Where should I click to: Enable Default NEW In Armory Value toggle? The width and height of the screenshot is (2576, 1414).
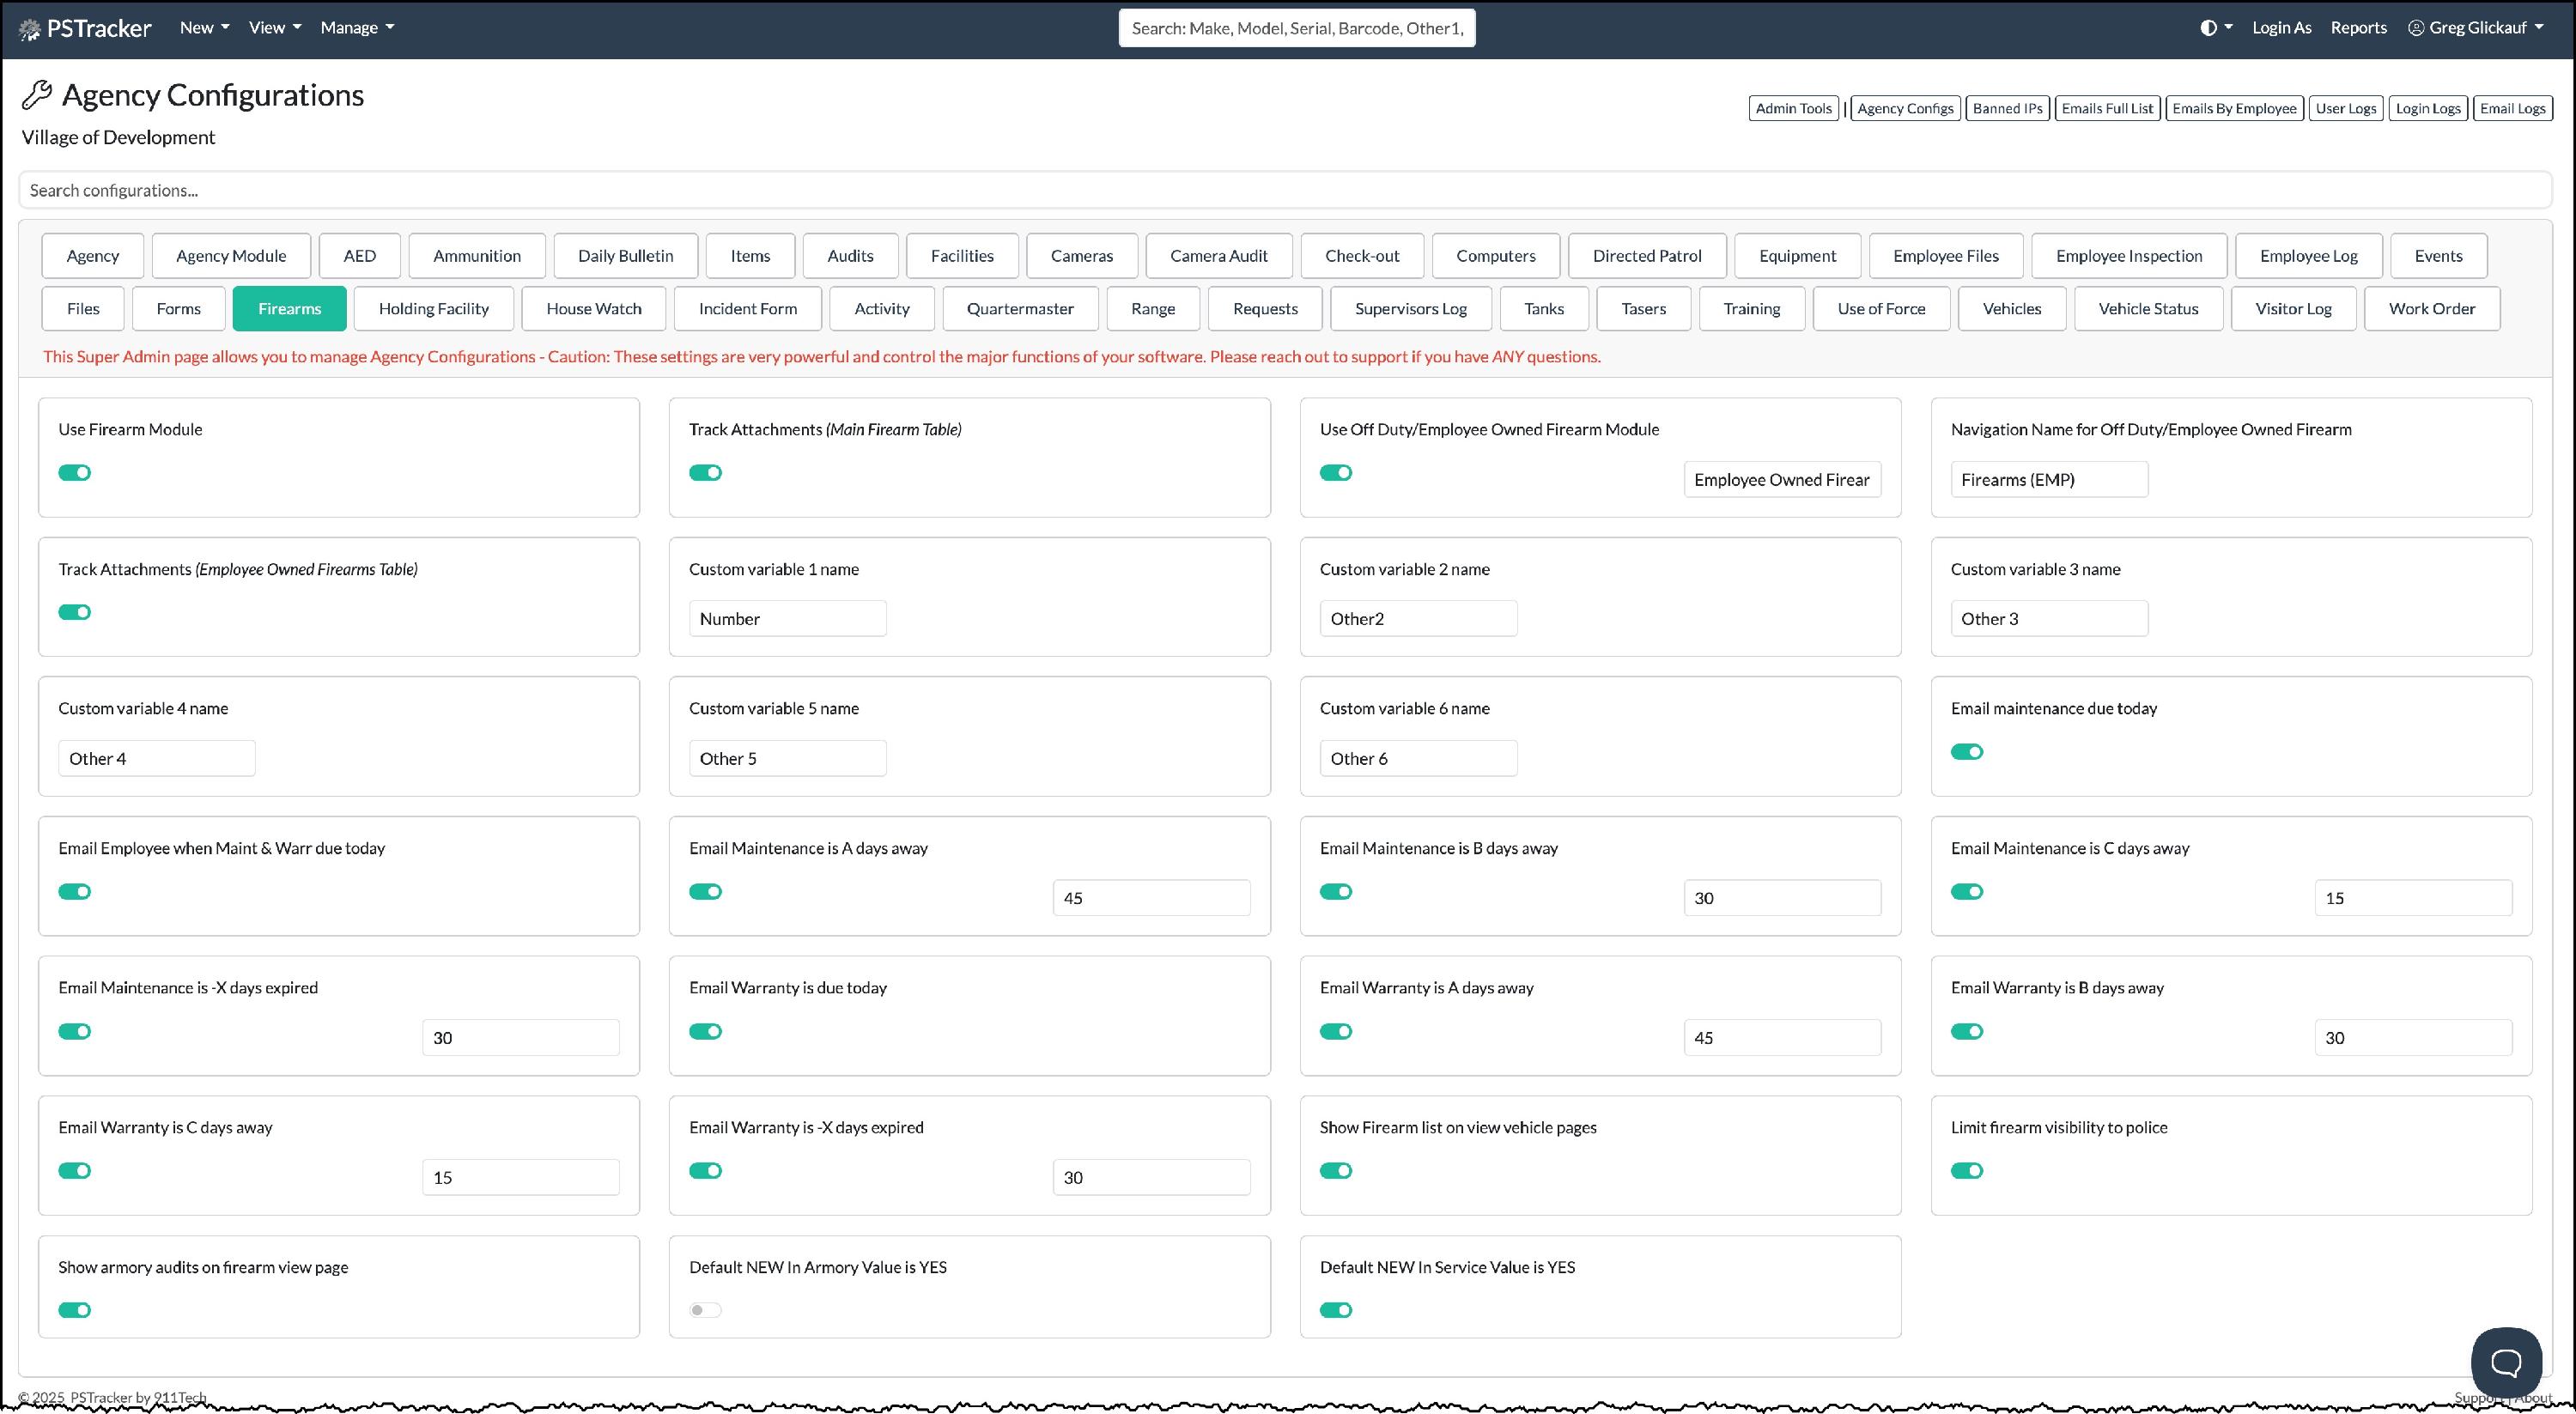click(705, 1310)
